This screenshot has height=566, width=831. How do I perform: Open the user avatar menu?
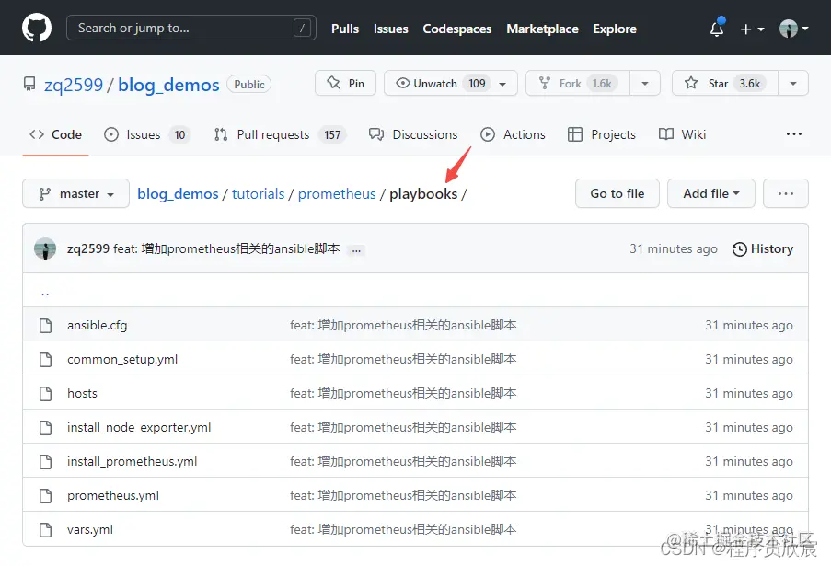pyautogui.click(x=793, y=29)
